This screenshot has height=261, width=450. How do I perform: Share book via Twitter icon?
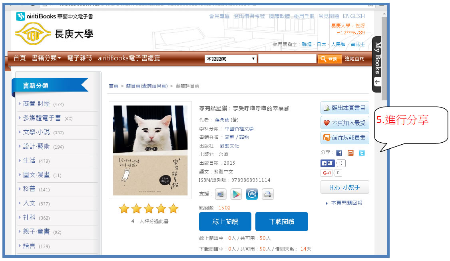tap(362, 153)
